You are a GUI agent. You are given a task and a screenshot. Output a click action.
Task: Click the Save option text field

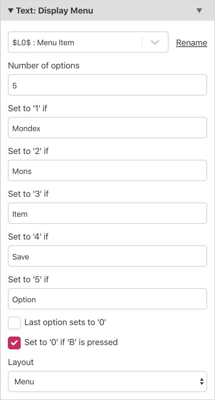(107, 256)
